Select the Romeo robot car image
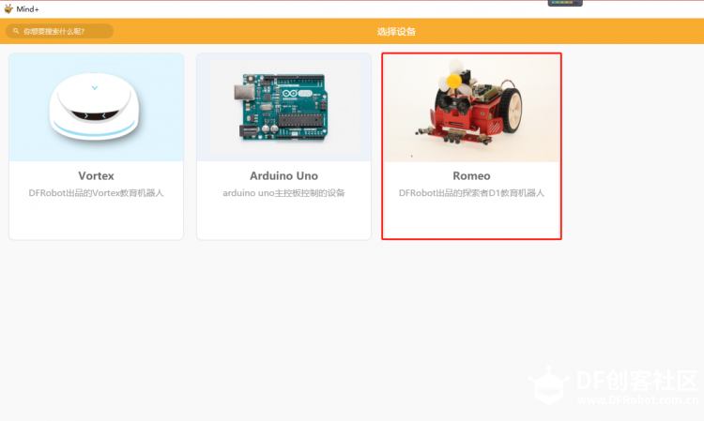Viewport: 704px width, 421px height. pyautogui.click(x=471, y=108)
